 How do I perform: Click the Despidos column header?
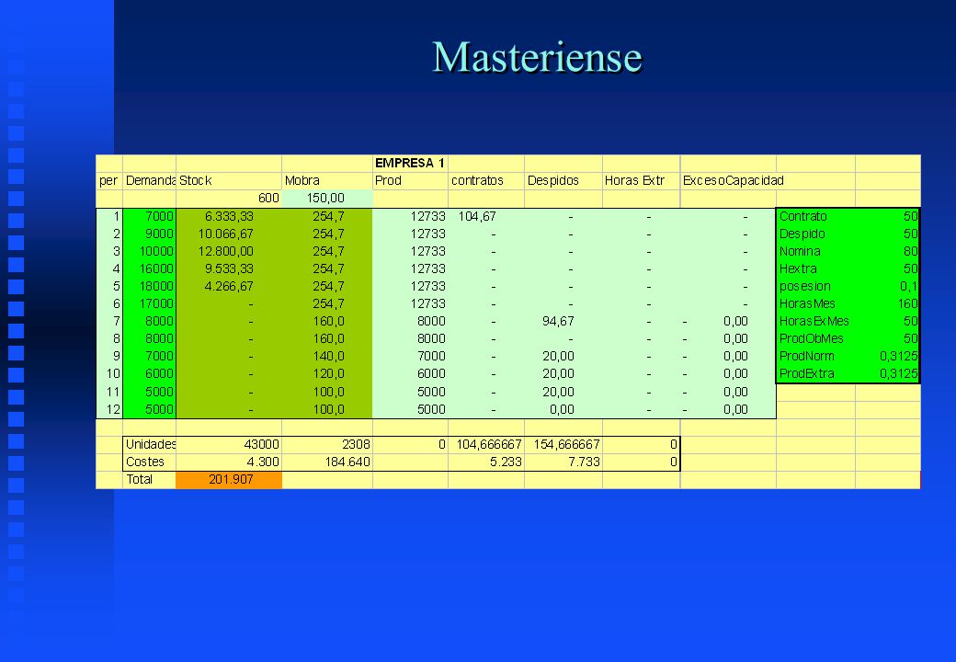pos(563,180)
